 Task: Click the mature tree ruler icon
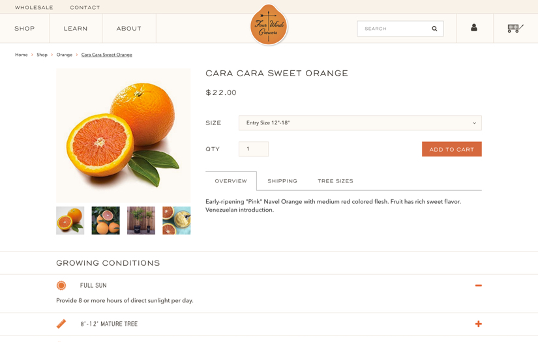click(x=61, y=324)
